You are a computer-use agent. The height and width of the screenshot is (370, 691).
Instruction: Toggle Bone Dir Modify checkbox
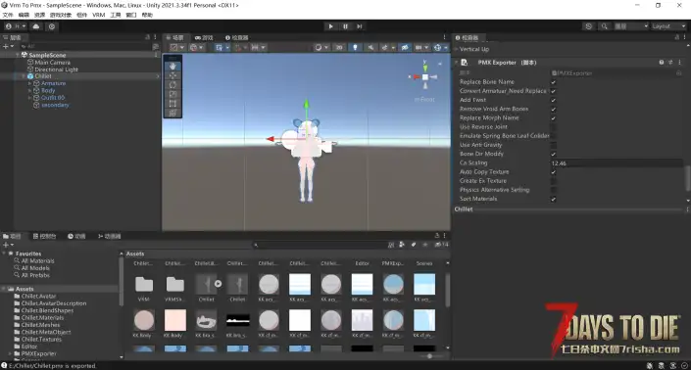pyautogui.click(x=554, y=154)
